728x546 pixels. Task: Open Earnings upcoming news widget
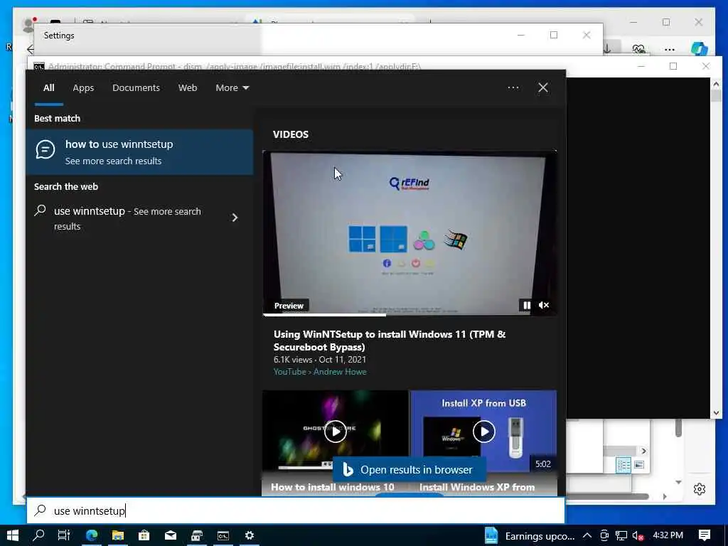(529, 536)
